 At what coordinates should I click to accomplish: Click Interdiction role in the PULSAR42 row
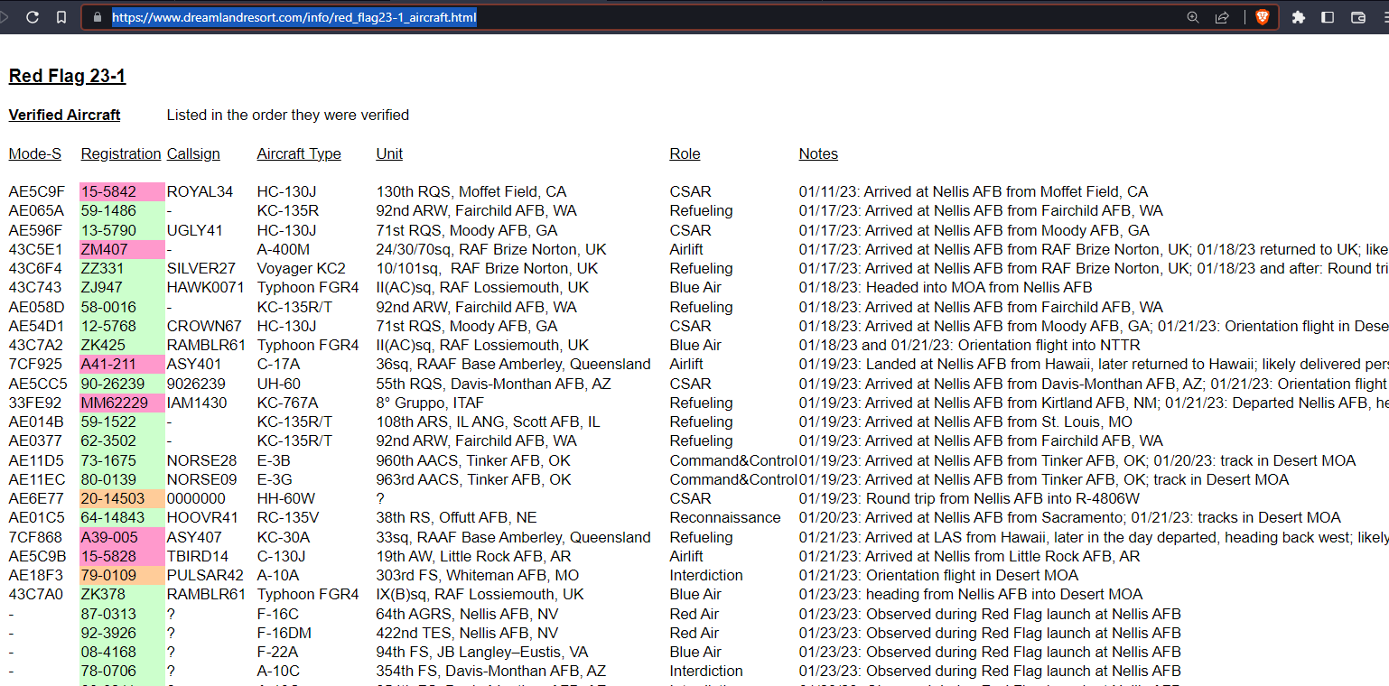[x=706, y=575]
